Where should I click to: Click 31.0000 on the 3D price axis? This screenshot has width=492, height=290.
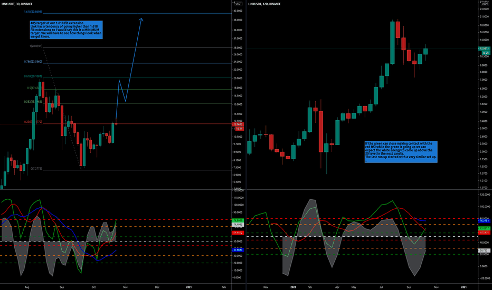[238, 38]
